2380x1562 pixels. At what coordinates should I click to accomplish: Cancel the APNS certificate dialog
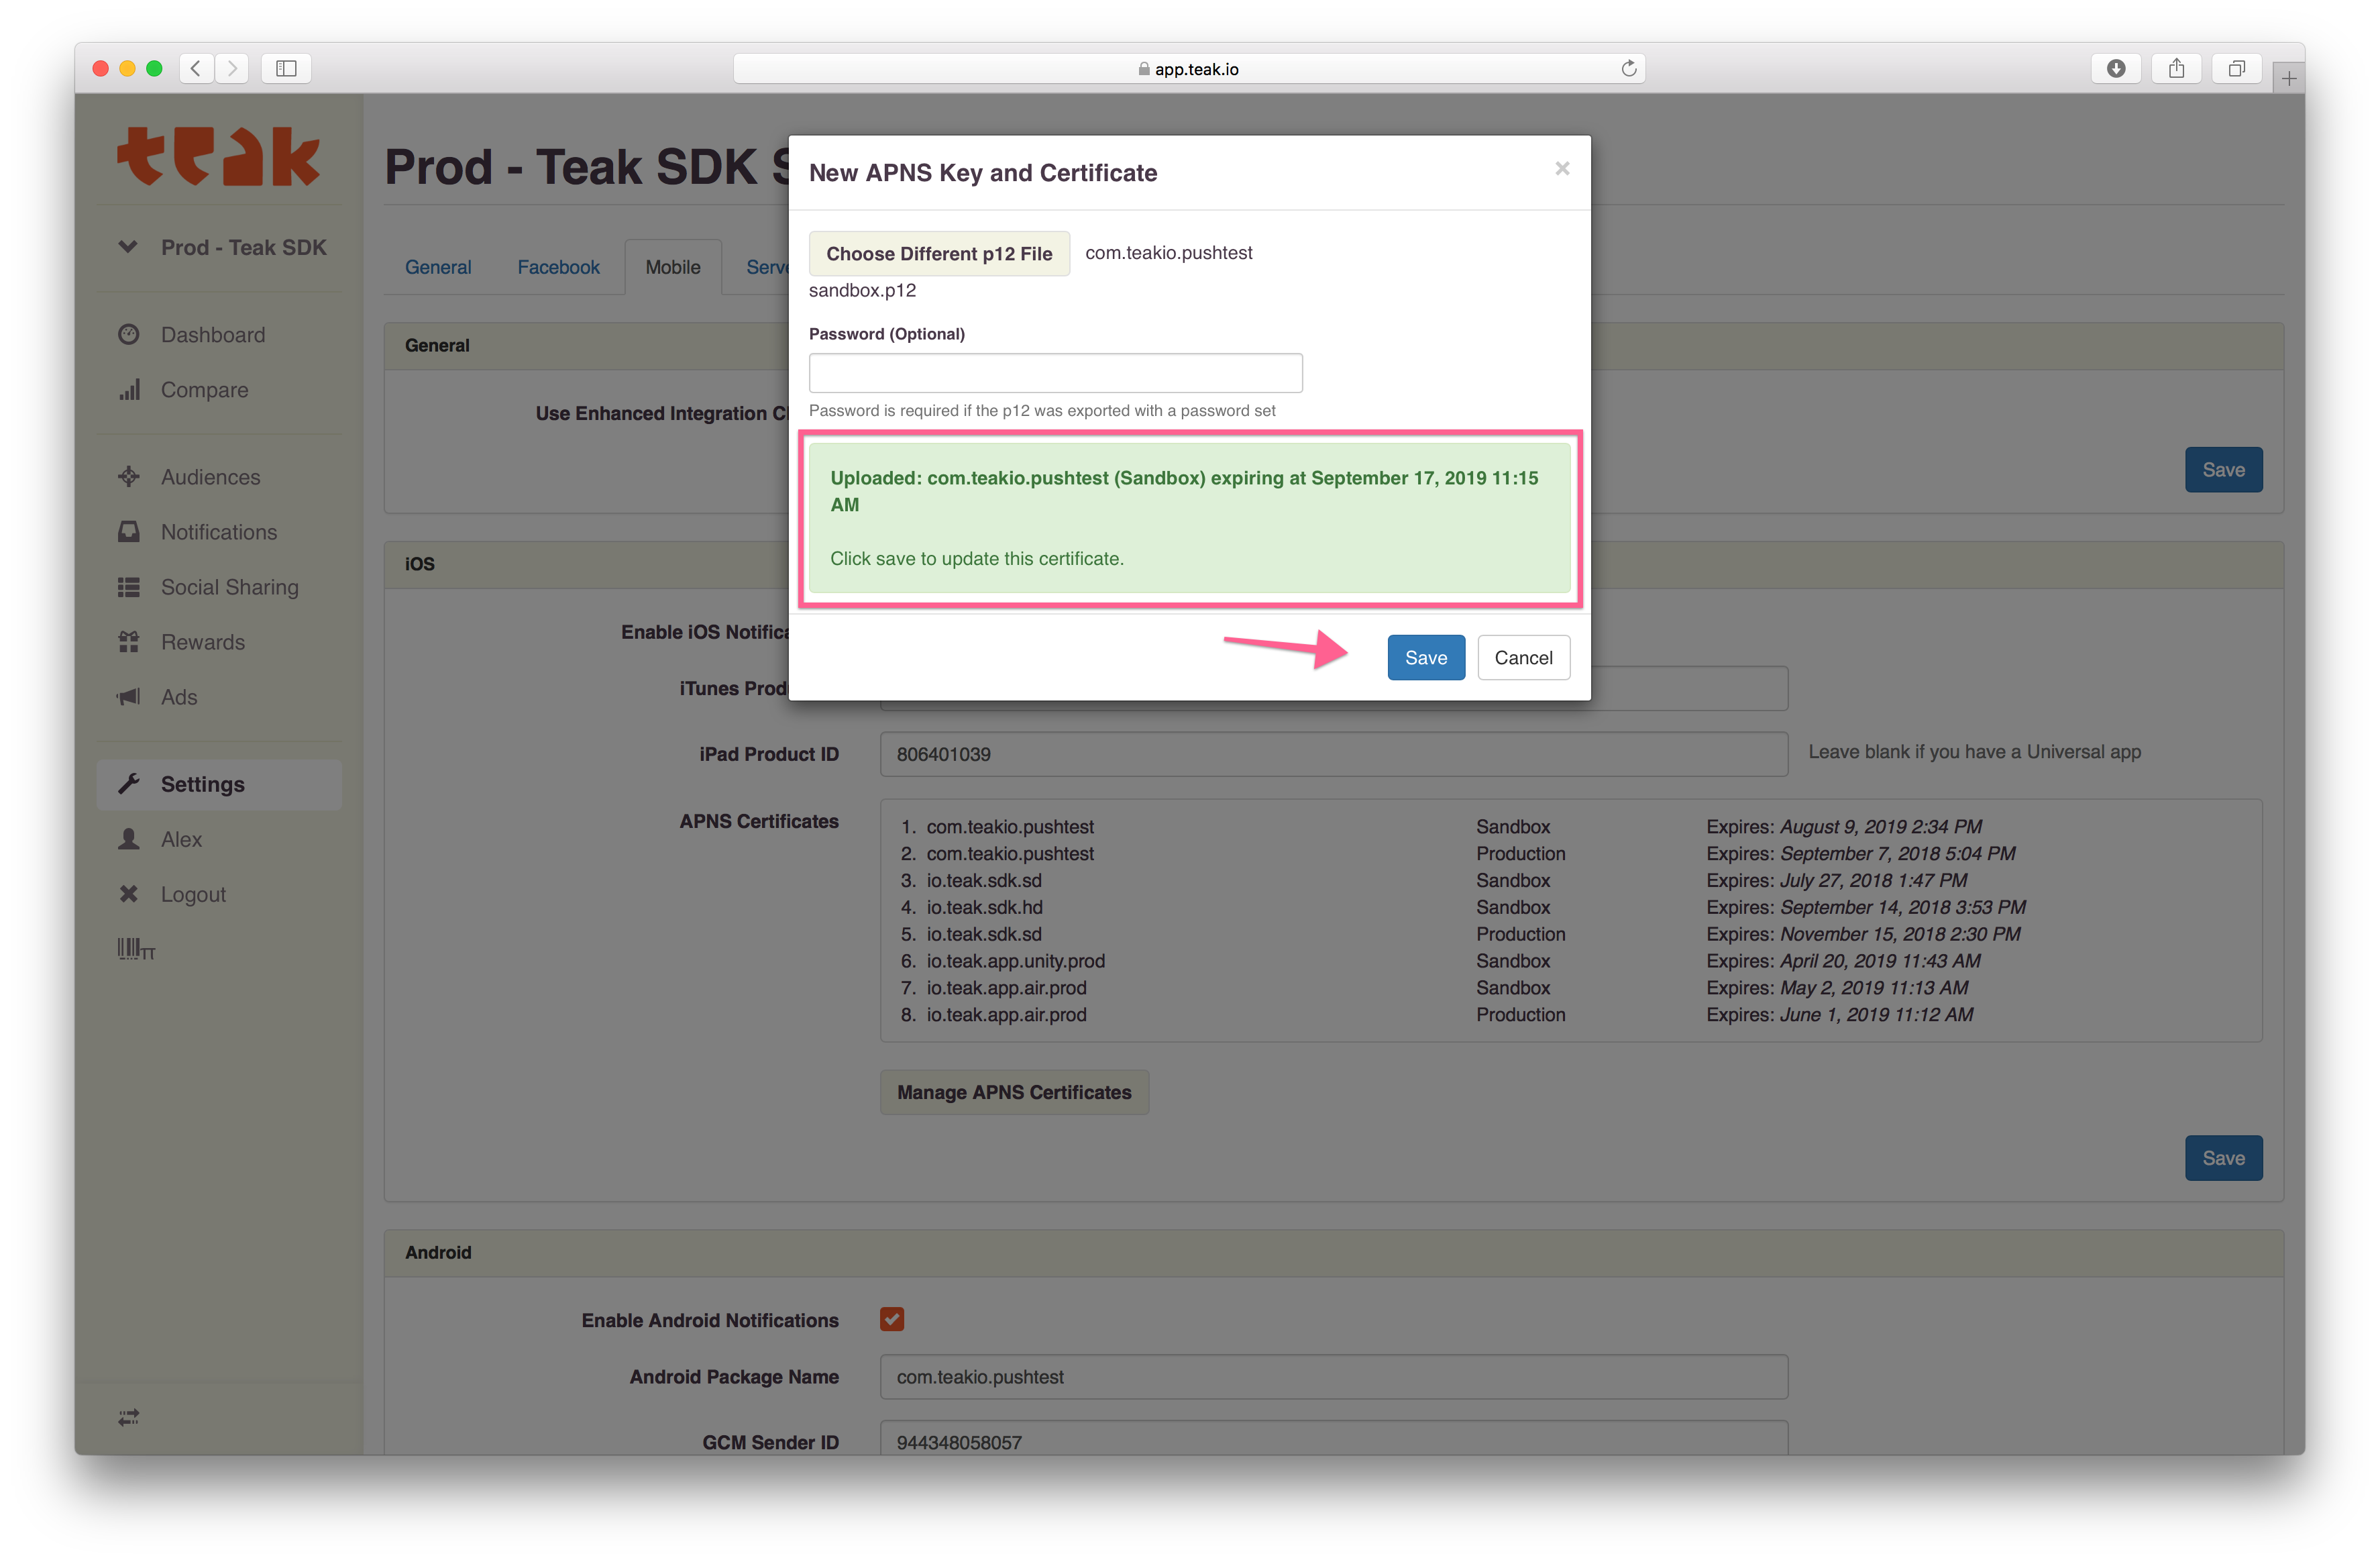pyautogui.click(x=1523, y=657)
